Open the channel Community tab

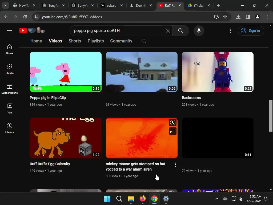pyautogui.click(x=121, y=41)
